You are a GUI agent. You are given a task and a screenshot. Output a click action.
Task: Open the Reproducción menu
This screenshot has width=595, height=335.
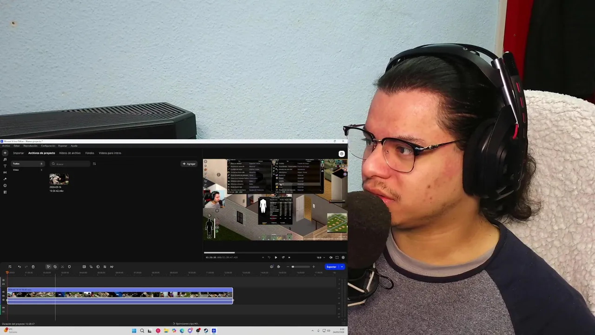pyautogui.click(x=30, y=146)
